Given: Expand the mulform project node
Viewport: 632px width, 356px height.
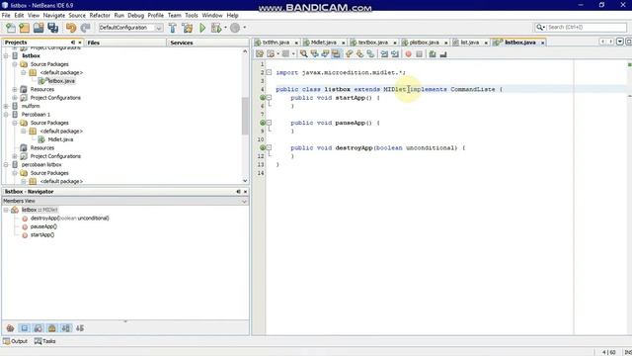Looking at the screenshot, I should click(6, 106).
